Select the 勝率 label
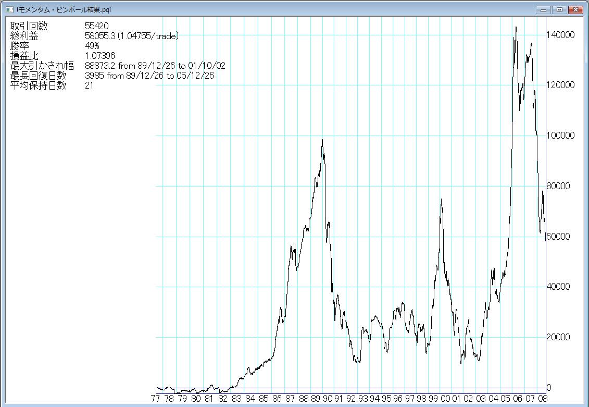The width and height of the screenshot is (589, 407). pyautogui.click(x=20, y=46)
